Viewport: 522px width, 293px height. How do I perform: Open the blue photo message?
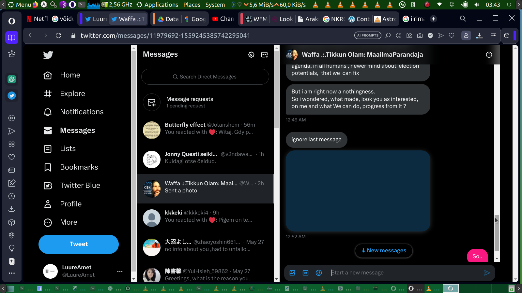pos(358,191)
